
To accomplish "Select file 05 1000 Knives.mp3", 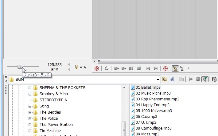I will 154,111.
